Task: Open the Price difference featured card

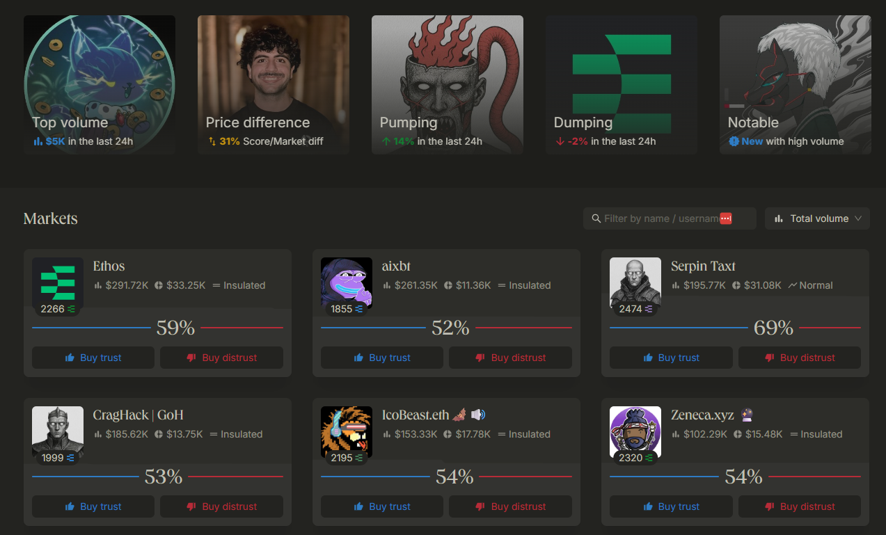Action: click(274, 85)
